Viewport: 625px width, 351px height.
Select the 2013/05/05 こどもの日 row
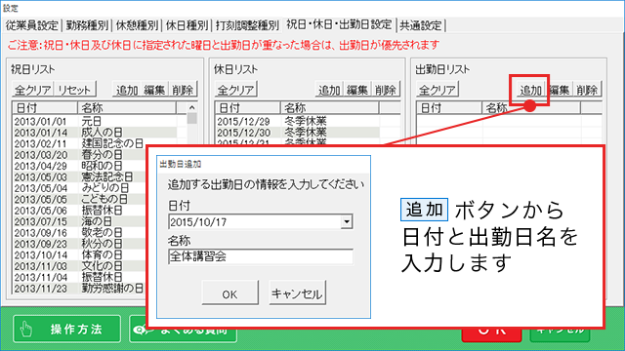tap(80, 199)
